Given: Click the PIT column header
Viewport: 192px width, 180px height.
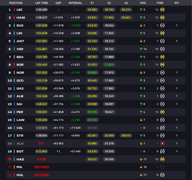Looking at the screenshot, I should [177, 3].
